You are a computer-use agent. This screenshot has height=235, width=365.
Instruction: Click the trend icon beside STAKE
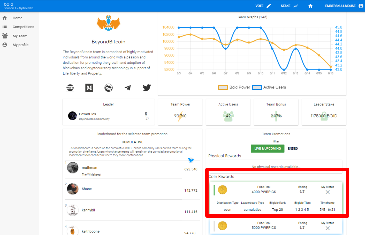point(296,6)
